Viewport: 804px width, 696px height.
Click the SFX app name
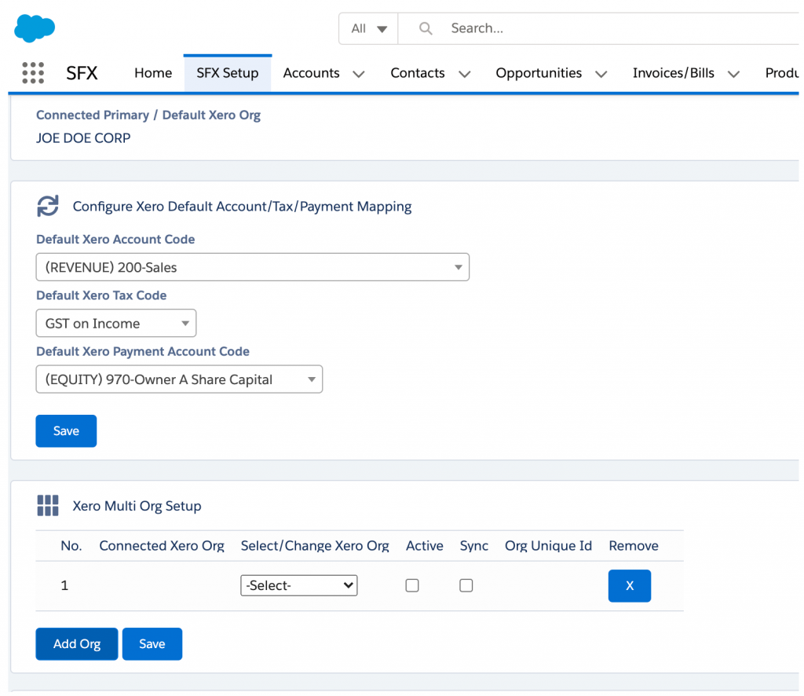click(x=82, y=73)
